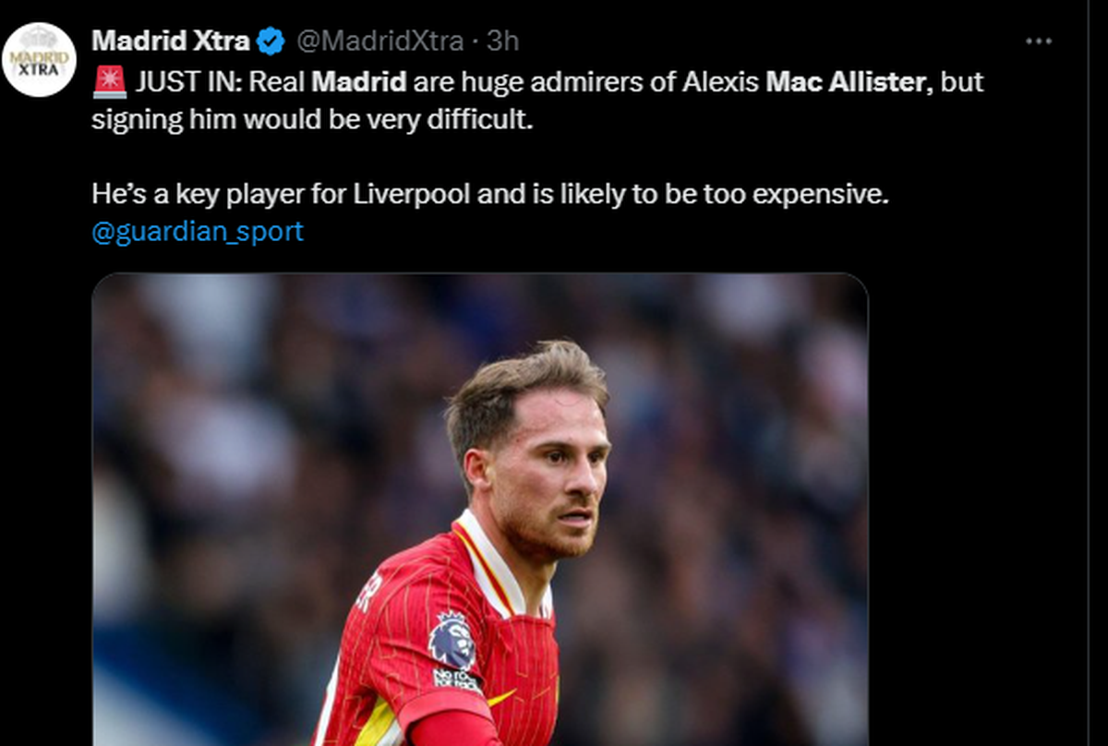Click the player's face in photo

point(547,480)
